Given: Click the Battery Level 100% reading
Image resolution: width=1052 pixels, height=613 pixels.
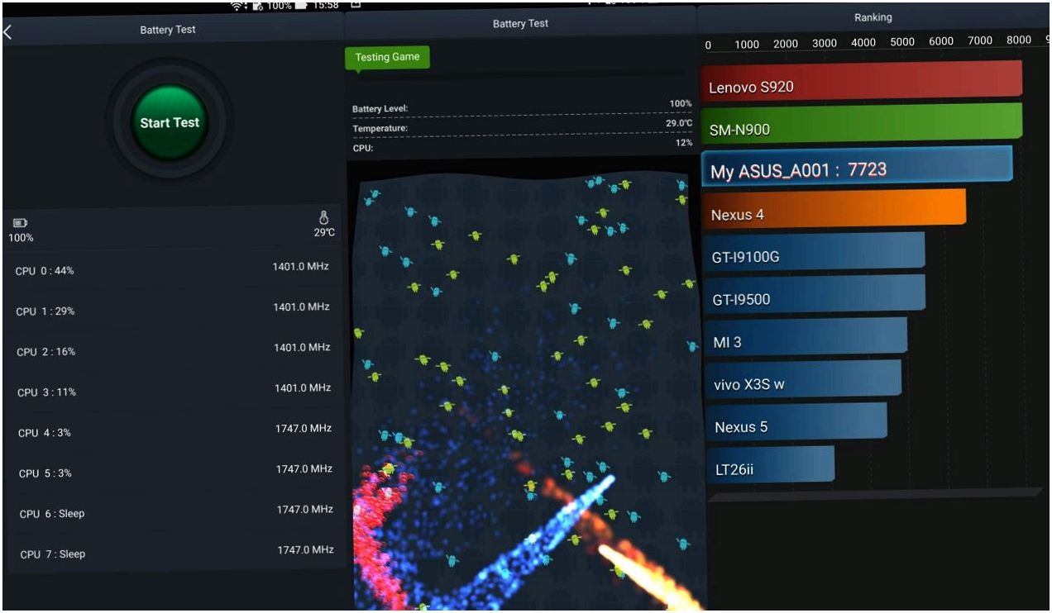Looking at the screenshot, I should click(681, 104).
